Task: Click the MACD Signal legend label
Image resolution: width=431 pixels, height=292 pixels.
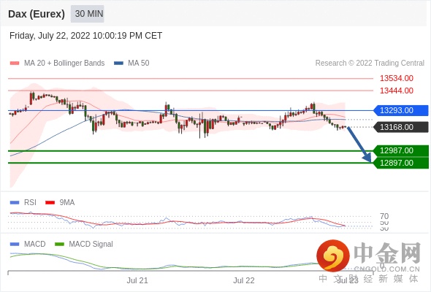Action: [91, 245]
